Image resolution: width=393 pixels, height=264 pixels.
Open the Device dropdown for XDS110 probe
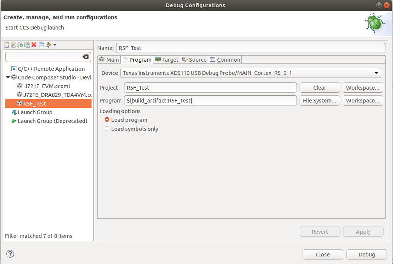click(251, 73)
